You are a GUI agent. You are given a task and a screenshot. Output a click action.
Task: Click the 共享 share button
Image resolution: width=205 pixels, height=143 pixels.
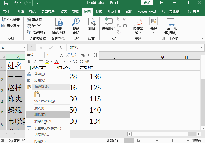point(194,11)
